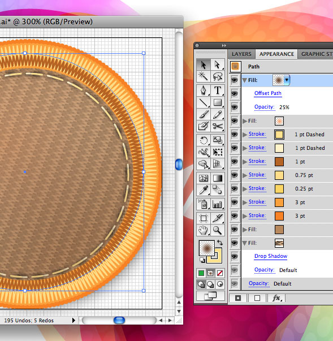Viewport: 333px width, 341px height.
Task: Choose the Free Transform tool
Action: [217, 152]
